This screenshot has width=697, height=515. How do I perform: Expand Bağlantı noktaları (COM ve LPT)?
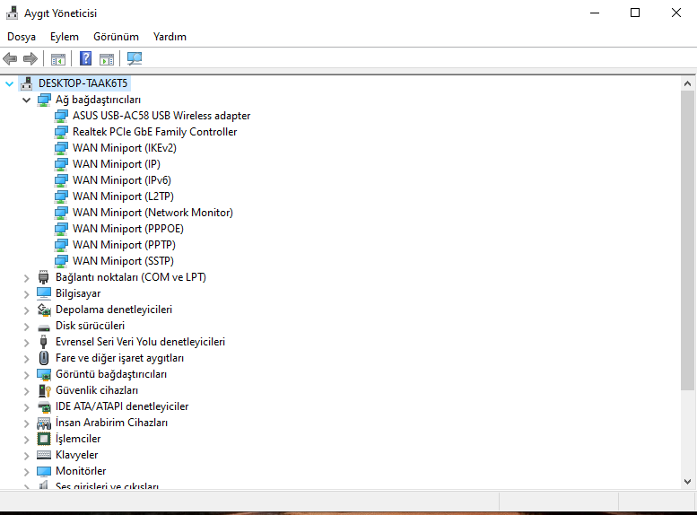coord(26,278)
